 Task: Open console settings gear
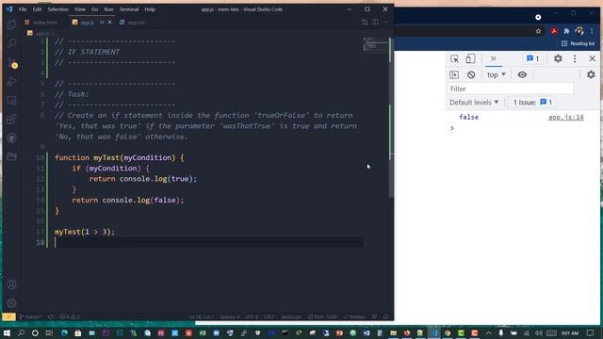coord(591,75)
